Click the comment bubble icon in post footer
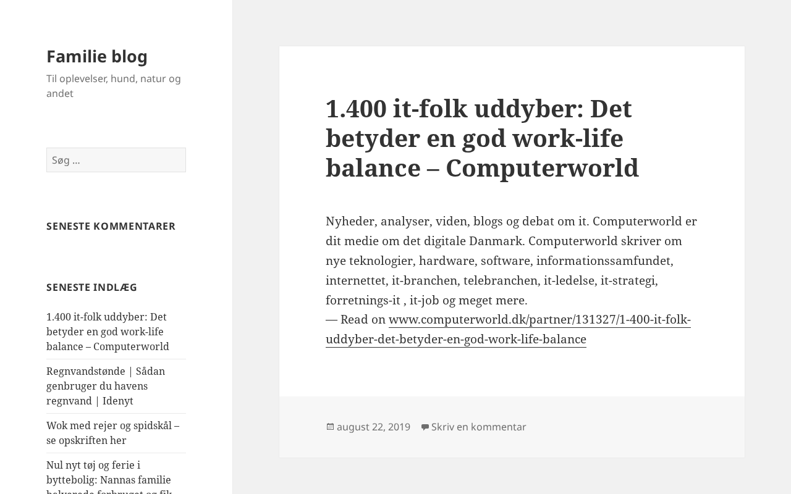 pos(425,427)
